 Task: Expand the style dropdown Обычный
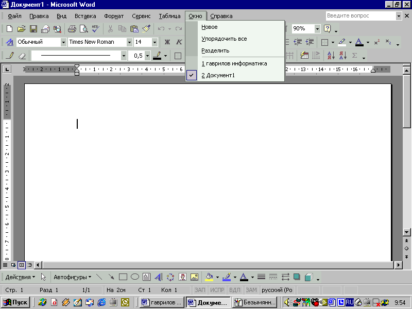point(63,42)
